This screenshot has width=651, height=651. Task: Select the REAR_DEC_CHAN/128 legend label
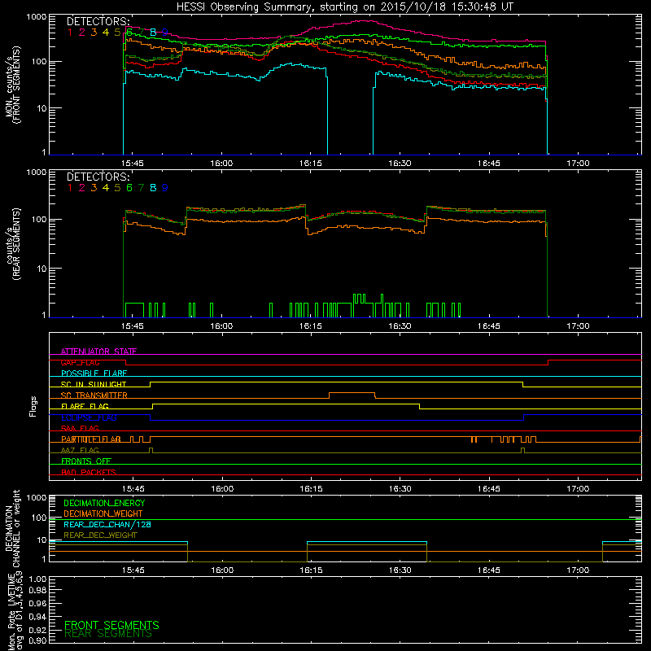[x=107, y=524]
